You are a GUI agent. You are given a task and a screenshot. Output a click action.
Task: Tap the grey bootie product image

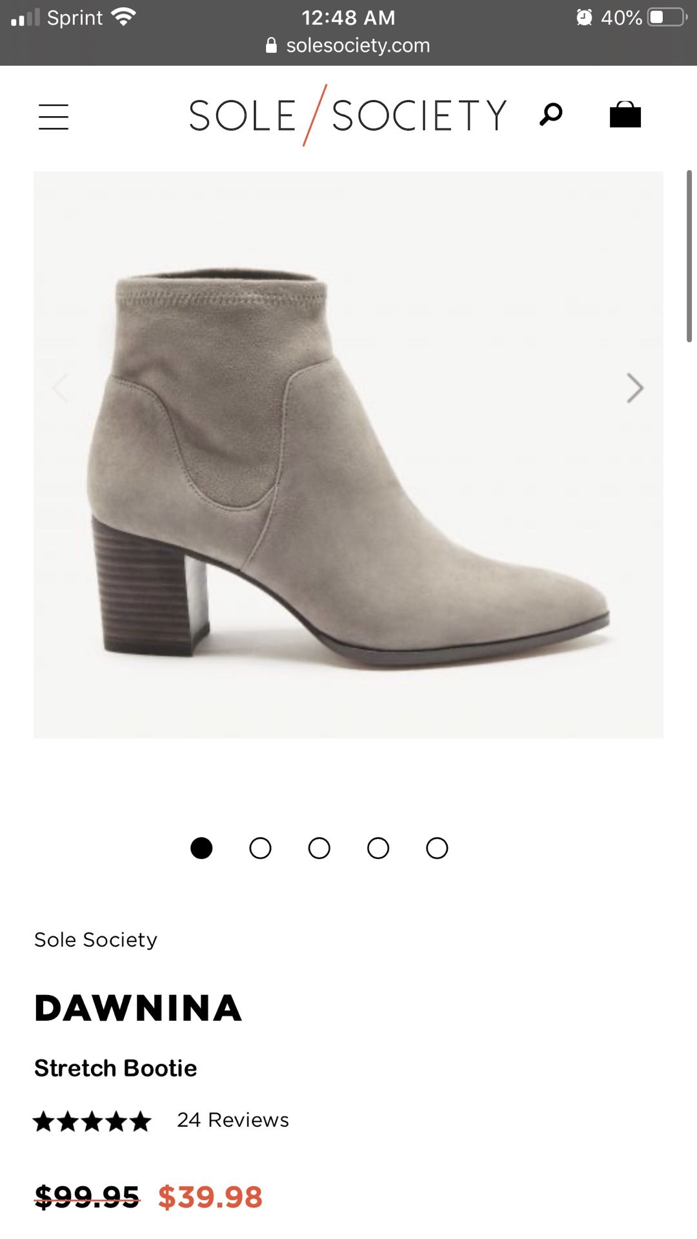point(348,455)
